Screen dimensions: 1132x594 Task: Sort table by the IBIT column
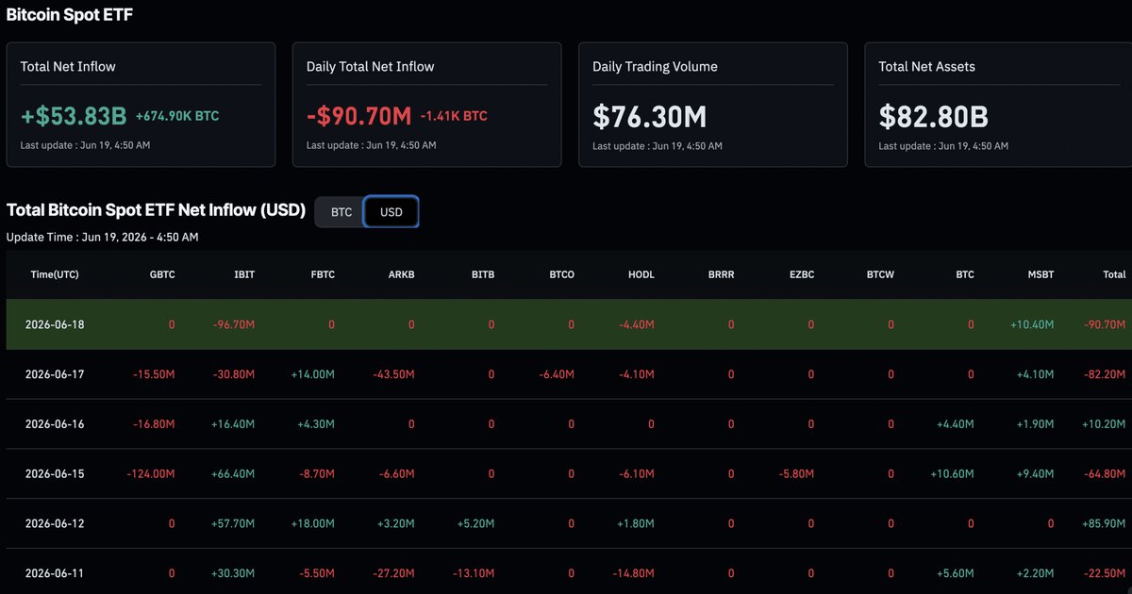point(243,274)
